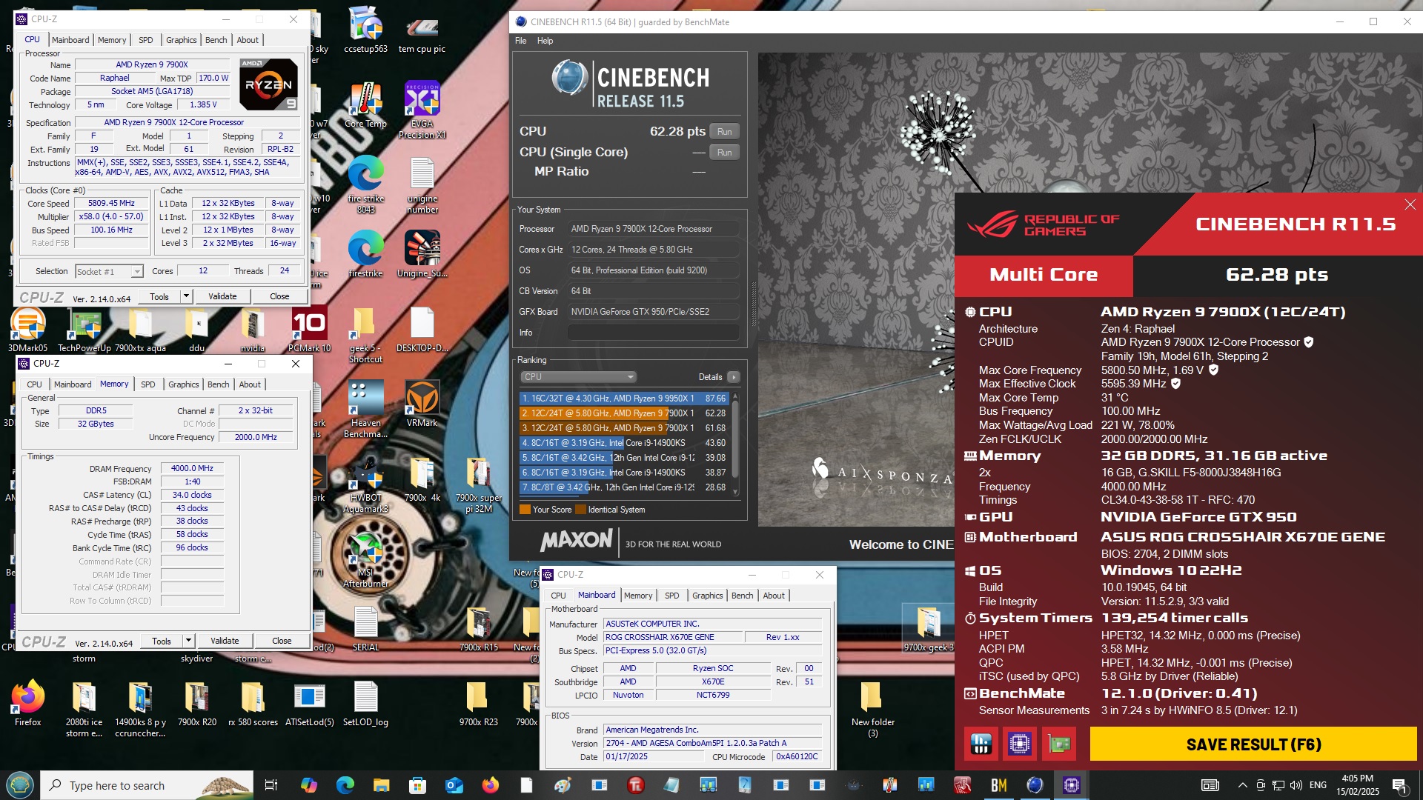This screenshot has height=800, width=1423.
Task: Open 7900x super pi 32M folder
Action: 478,485
